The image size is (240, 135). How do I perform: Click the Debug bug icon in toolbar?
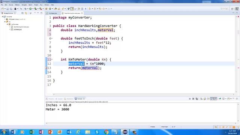point(25,9)
